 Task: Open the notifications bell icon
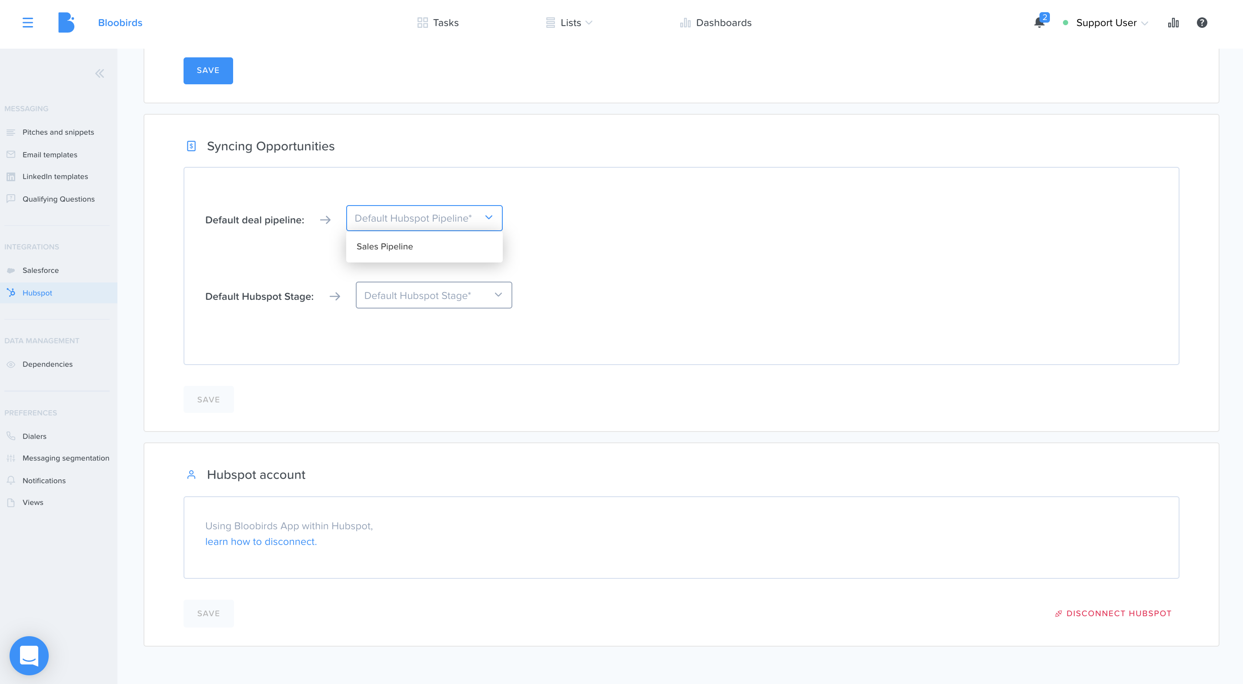1039,23
